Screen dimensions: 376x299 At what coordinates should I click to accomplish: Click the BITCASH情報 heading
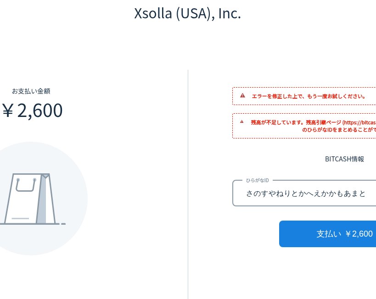[x=344, y=159]
